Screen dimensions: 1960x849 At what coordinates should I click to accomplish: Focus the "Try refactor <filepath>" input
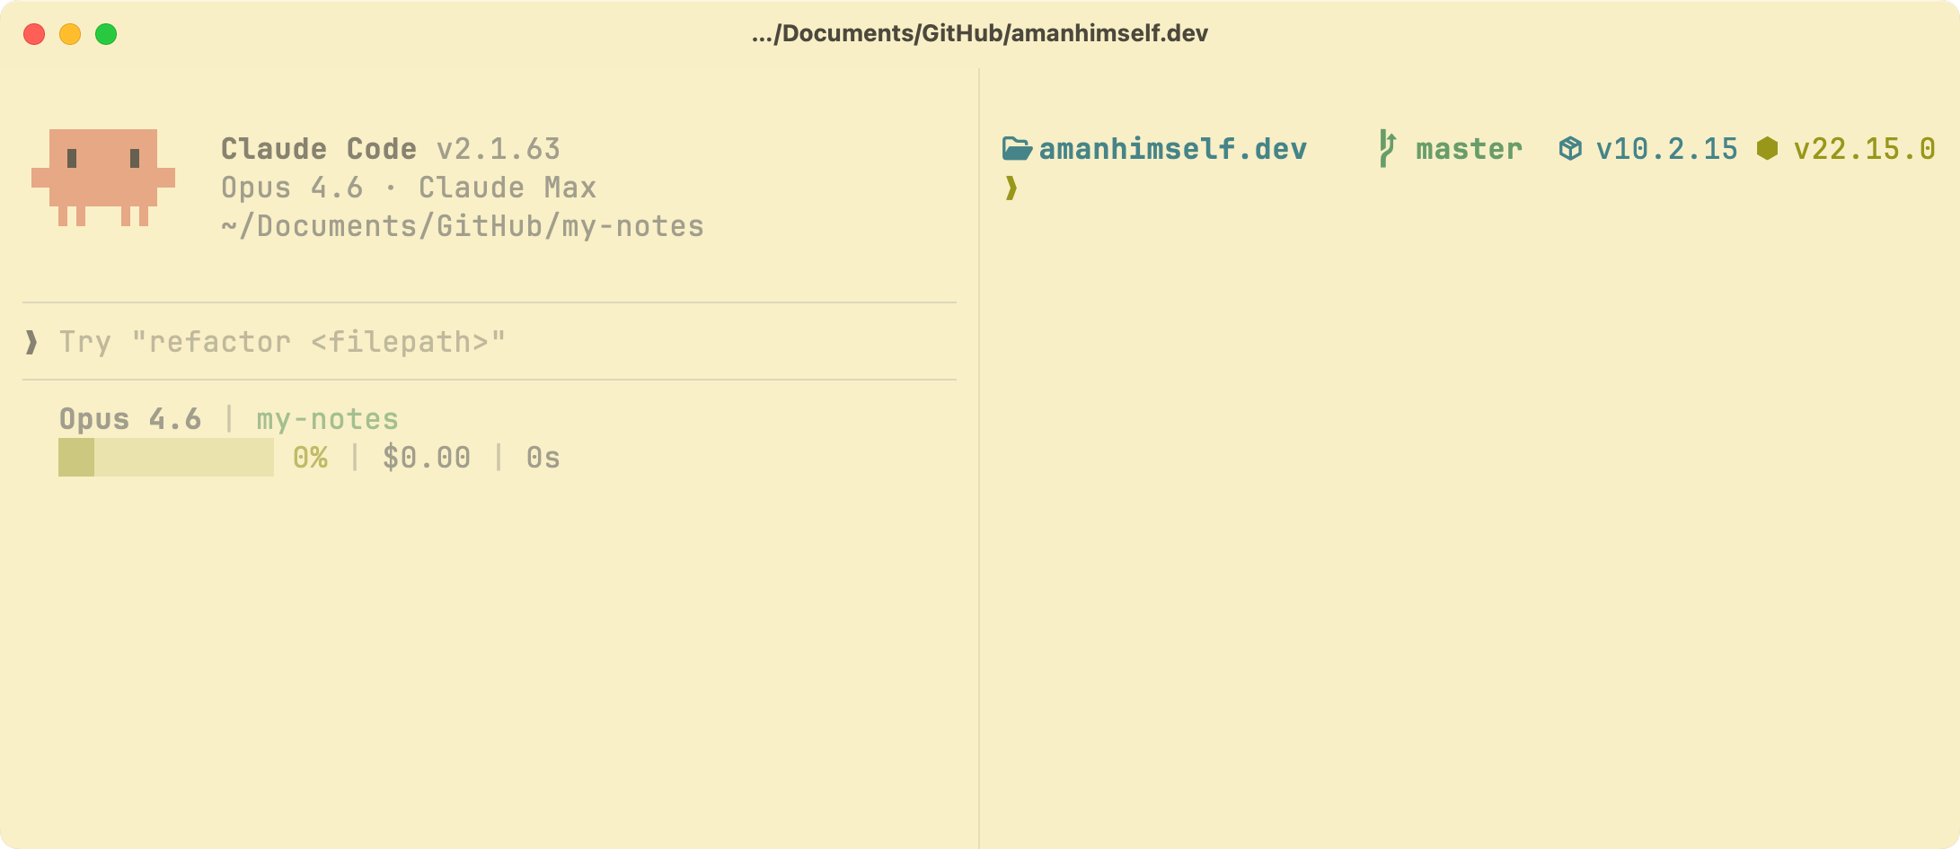click(x=282, y=342)
